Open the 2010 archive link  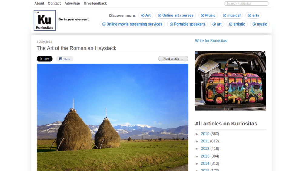pyautogui.click(x=205, y=134)
